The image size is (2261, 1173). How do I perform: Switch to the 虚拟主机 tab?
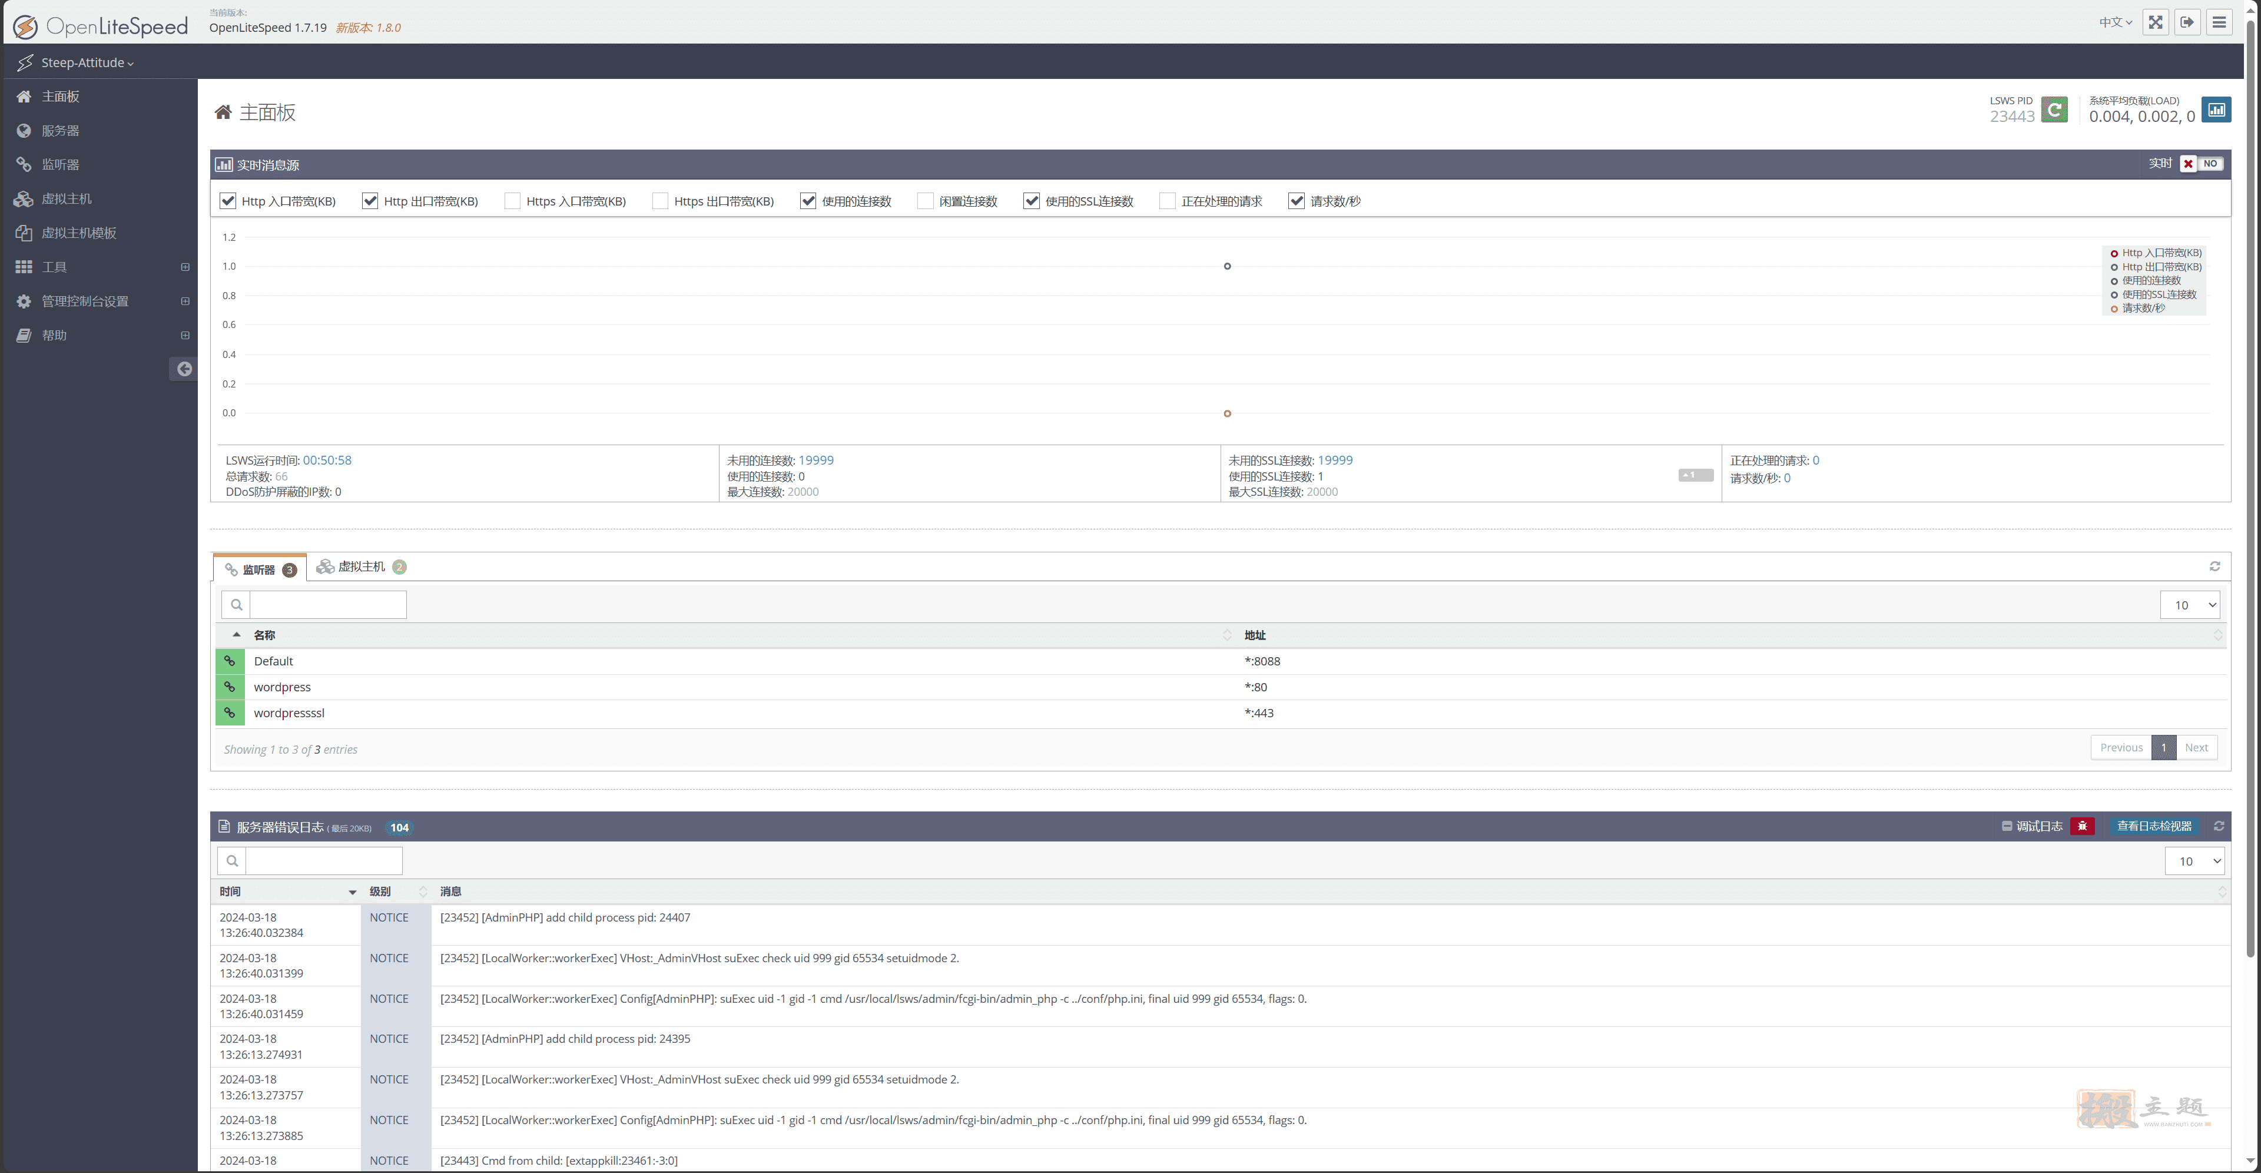coord(361,567)
